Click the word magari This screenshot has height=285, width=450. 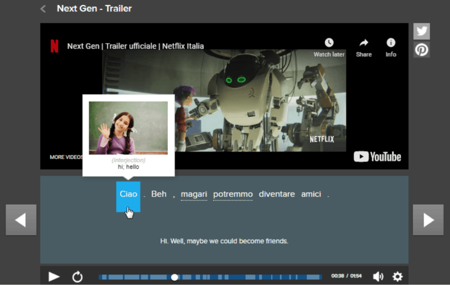pos(194,194)
